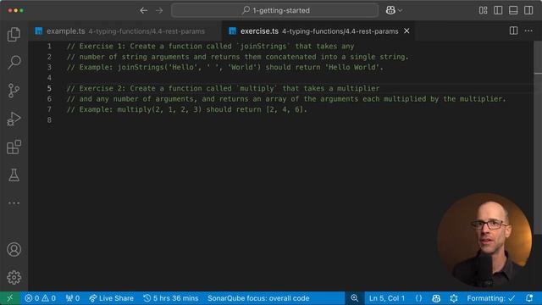Click the Exercise 1 comment line
This screenshot has width=542, height=305.
[x=211, y=46]
